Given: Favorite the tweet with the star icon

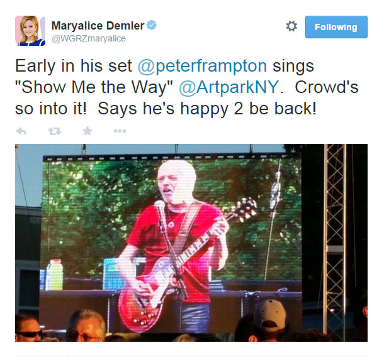Looking at the screenshot, I should click(87, 131).
